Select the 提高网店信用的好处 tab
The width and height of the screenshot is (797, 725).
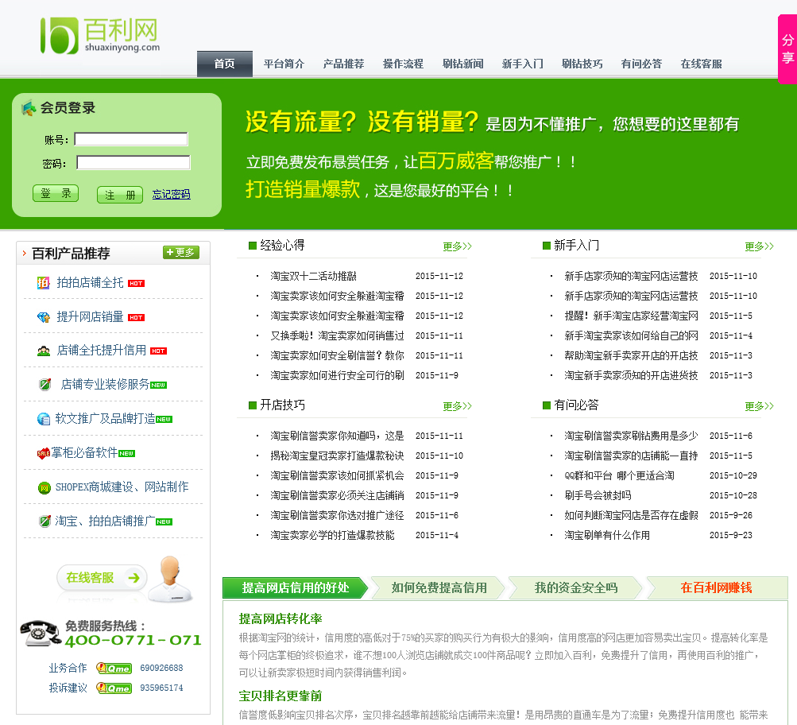coord(296,587)
